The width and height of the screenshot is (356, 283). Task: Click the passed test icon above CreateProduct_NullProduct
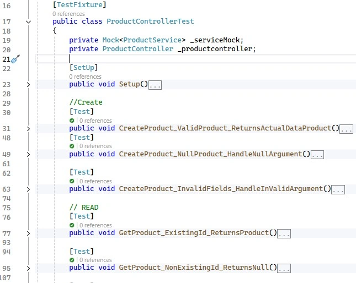tap(72, 146)
